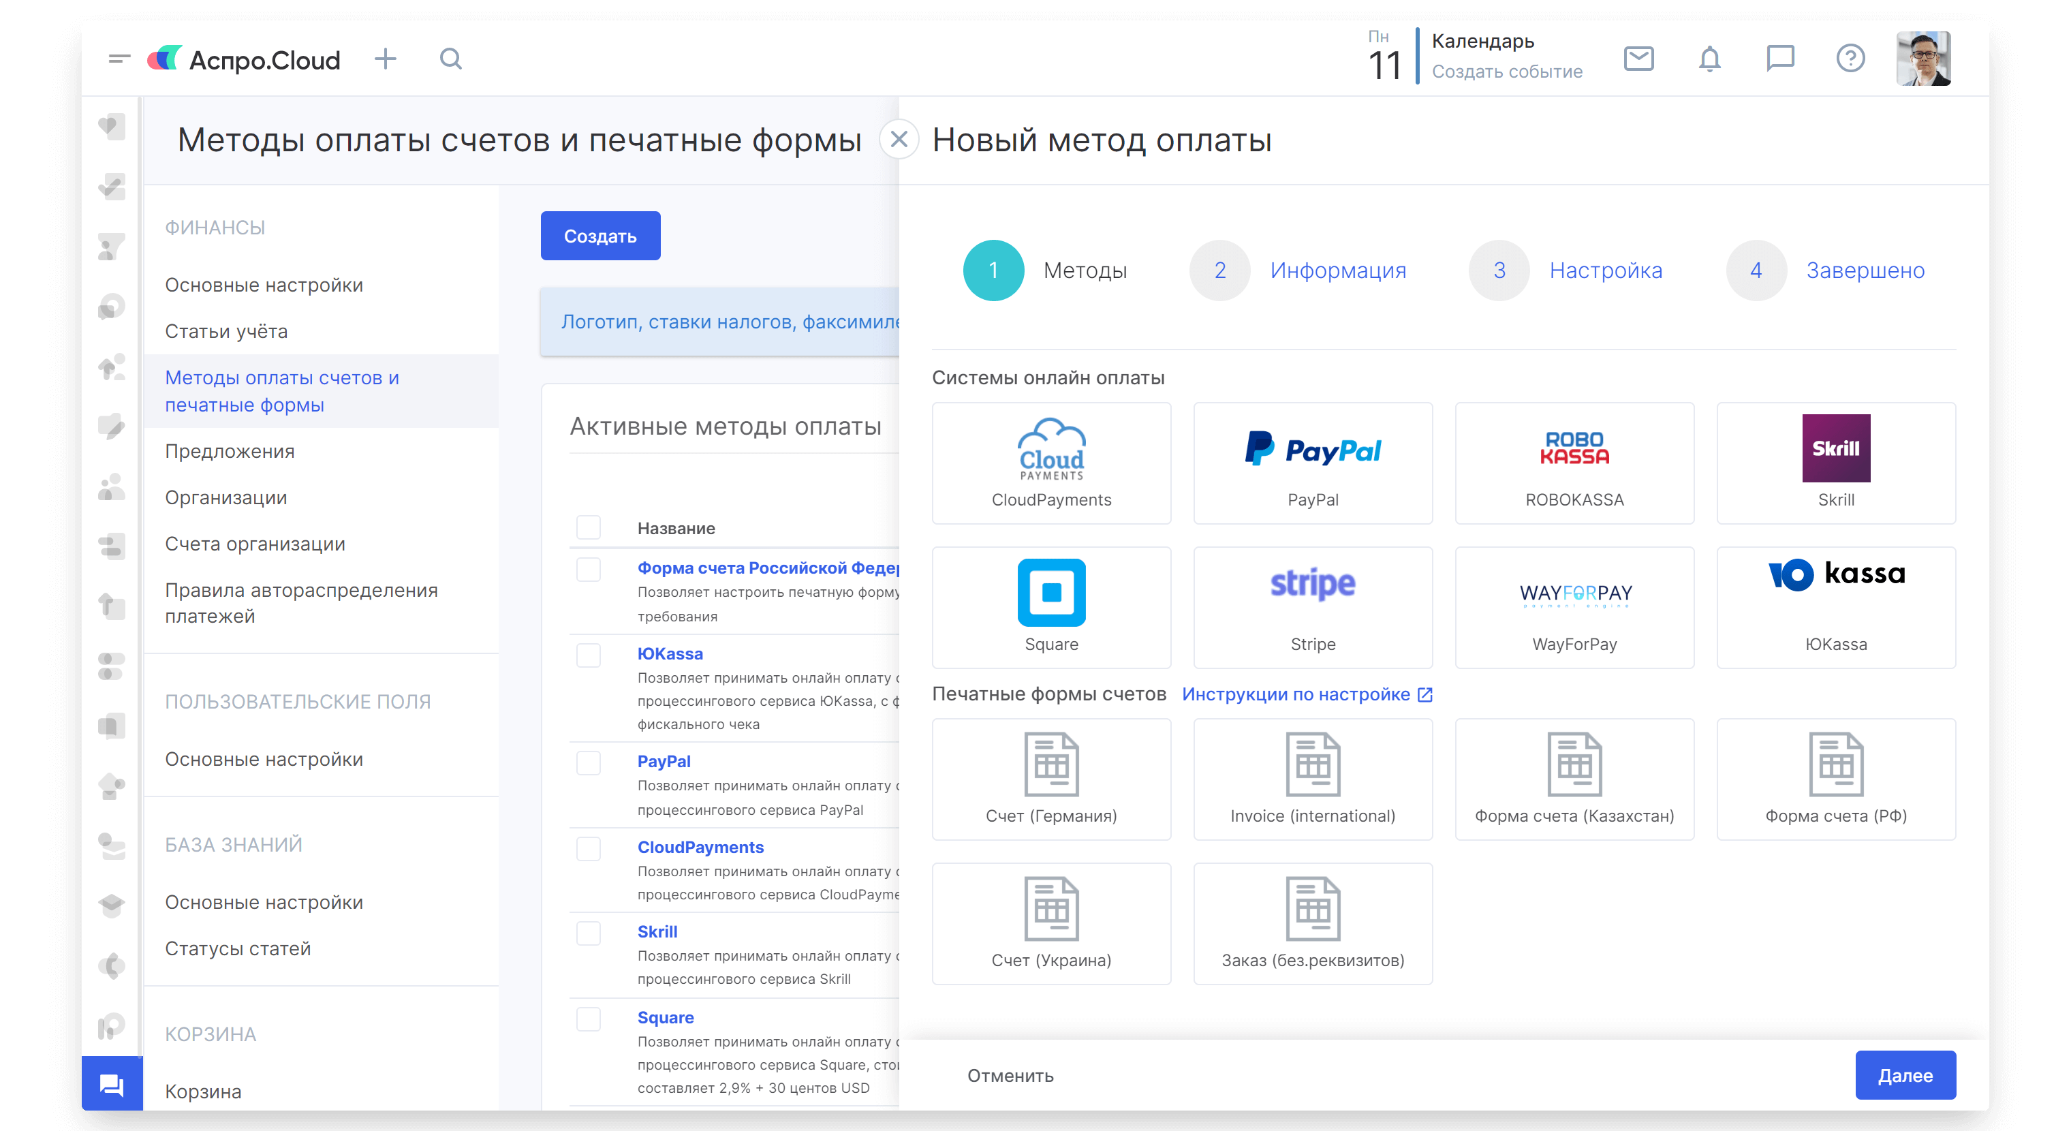Go to wizard step 2 Информация
The image size is (2071, 1131).
pyautogui.click(x=1337, y=271)
